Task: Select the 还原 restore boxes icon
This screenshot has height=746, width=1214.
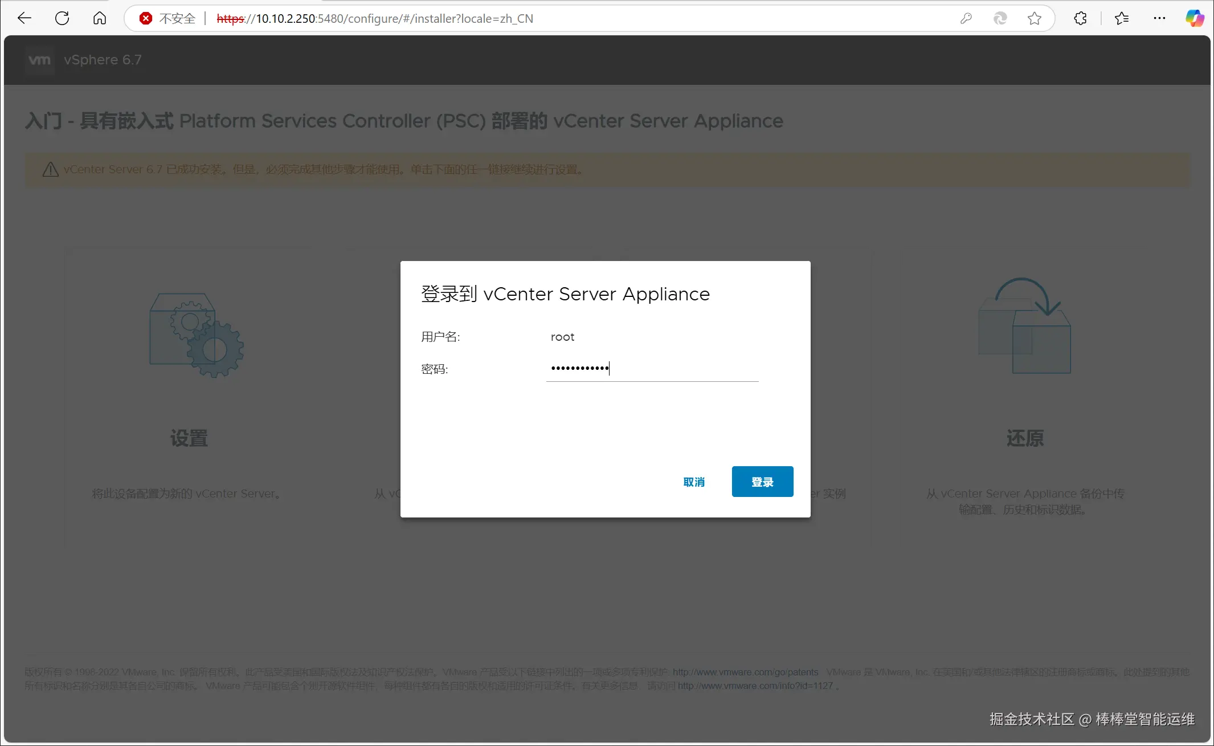Action: coord(1024,326)
